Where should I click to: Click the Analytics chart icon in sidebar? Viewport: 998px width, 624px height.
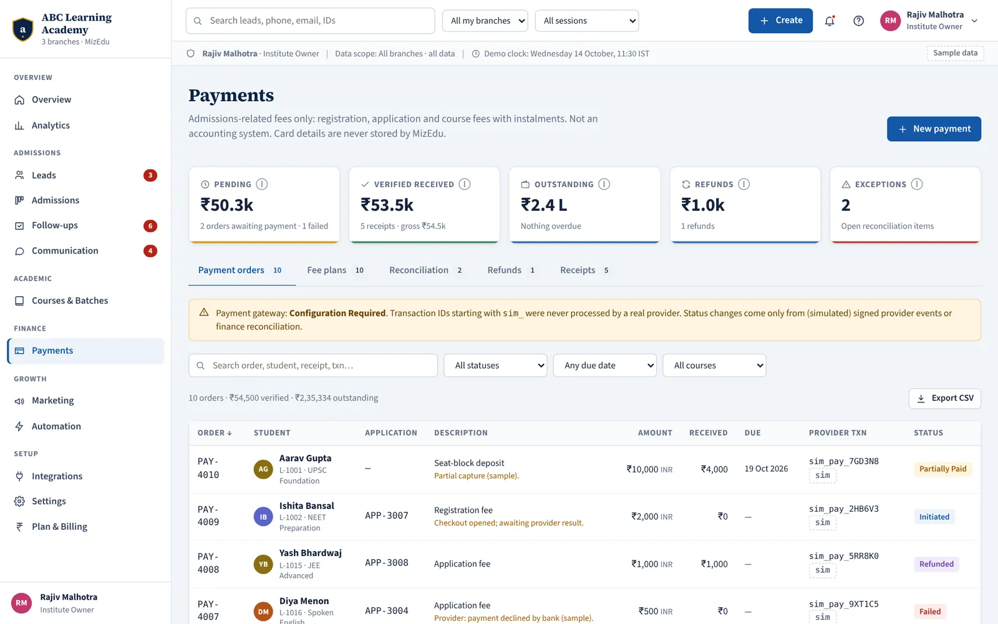[x=19, y=125]
